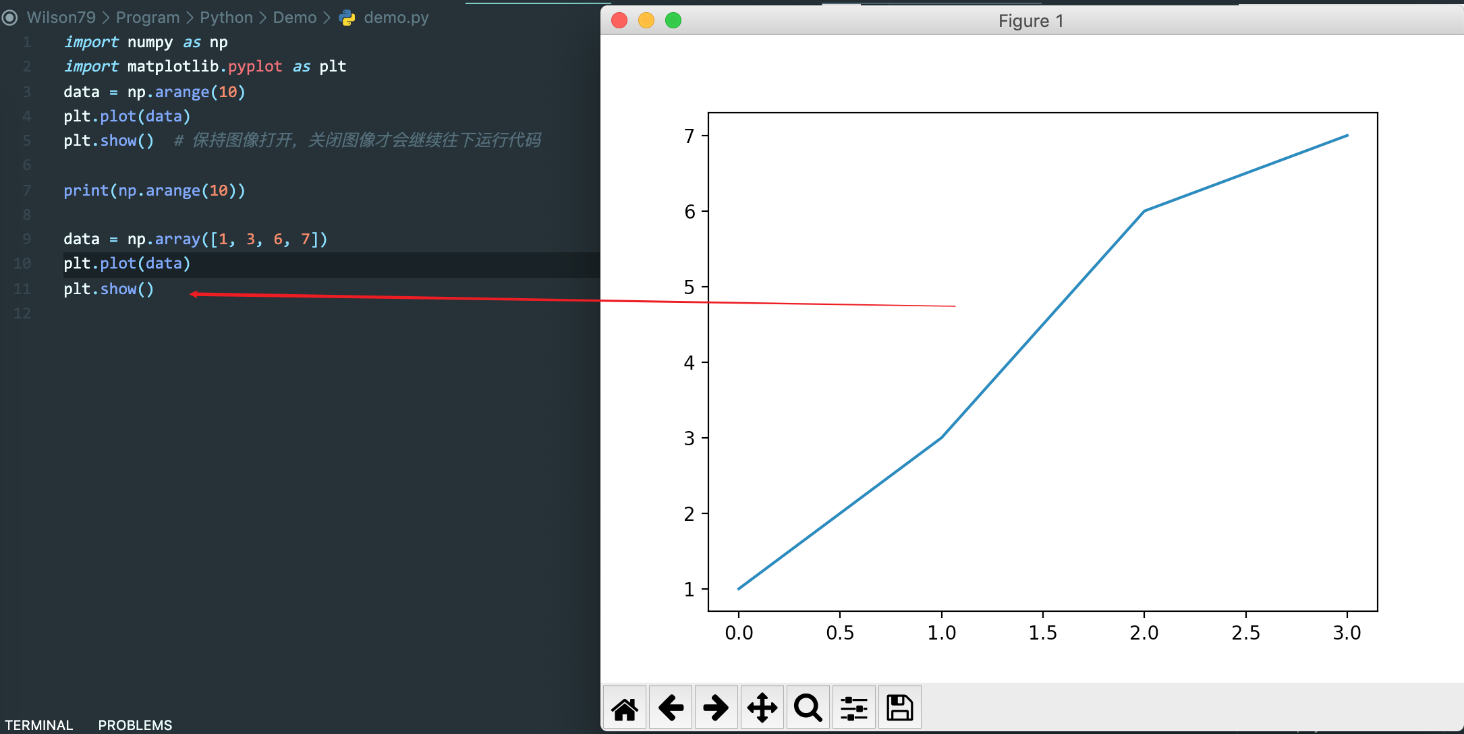Select the Pan axes tool
The width and height of the screenshot is (1464, 734).
(x=762, y=708)
